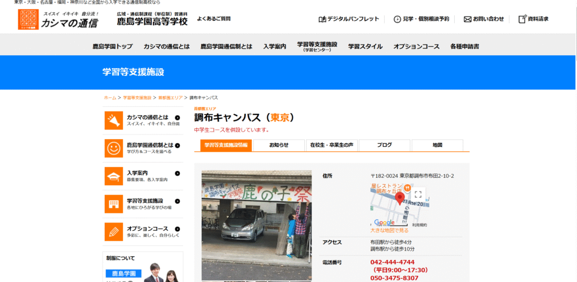Screen dimensions: 577x282
Task: Click オプションコース sidebar menu label
Action: [x=148, y=229]
